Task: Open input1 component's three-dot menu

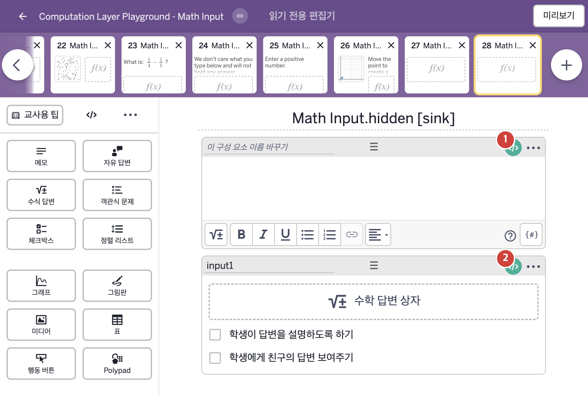Action: click(x=533, y=267)
